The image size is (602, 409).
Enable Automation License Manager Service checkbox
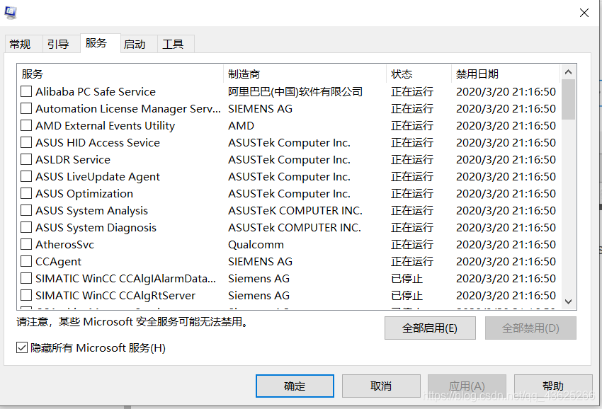26,108
